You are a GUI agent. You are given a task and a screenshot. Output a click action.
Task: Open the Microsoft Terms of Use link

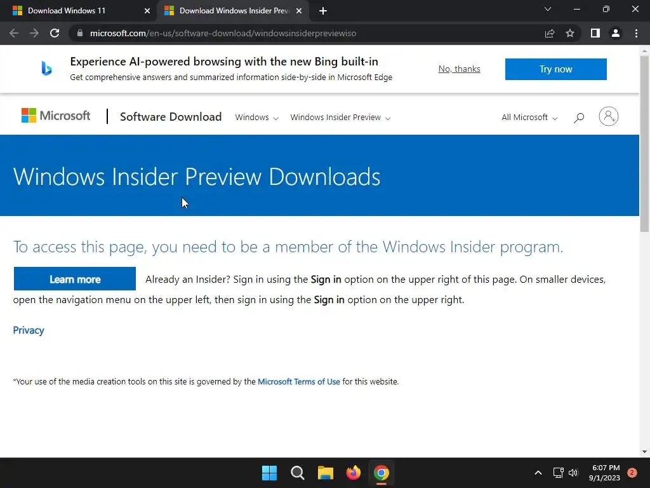click(x=299, y=381)
